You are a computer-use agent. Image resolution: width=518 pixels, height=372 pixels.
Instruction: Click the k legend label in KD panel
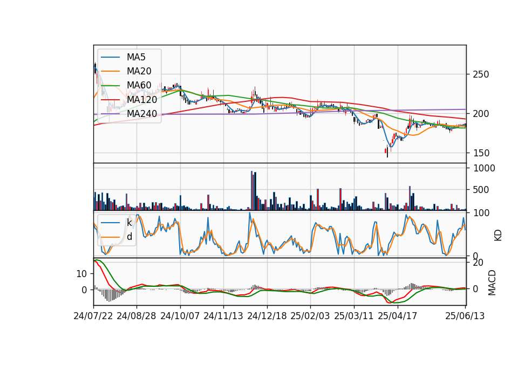pyautogui.click(x=129, y=223)
